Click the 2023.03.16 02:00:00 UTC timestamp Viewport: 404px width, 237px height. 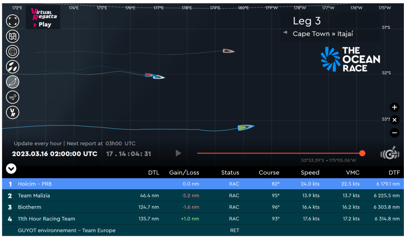[54, 154]
